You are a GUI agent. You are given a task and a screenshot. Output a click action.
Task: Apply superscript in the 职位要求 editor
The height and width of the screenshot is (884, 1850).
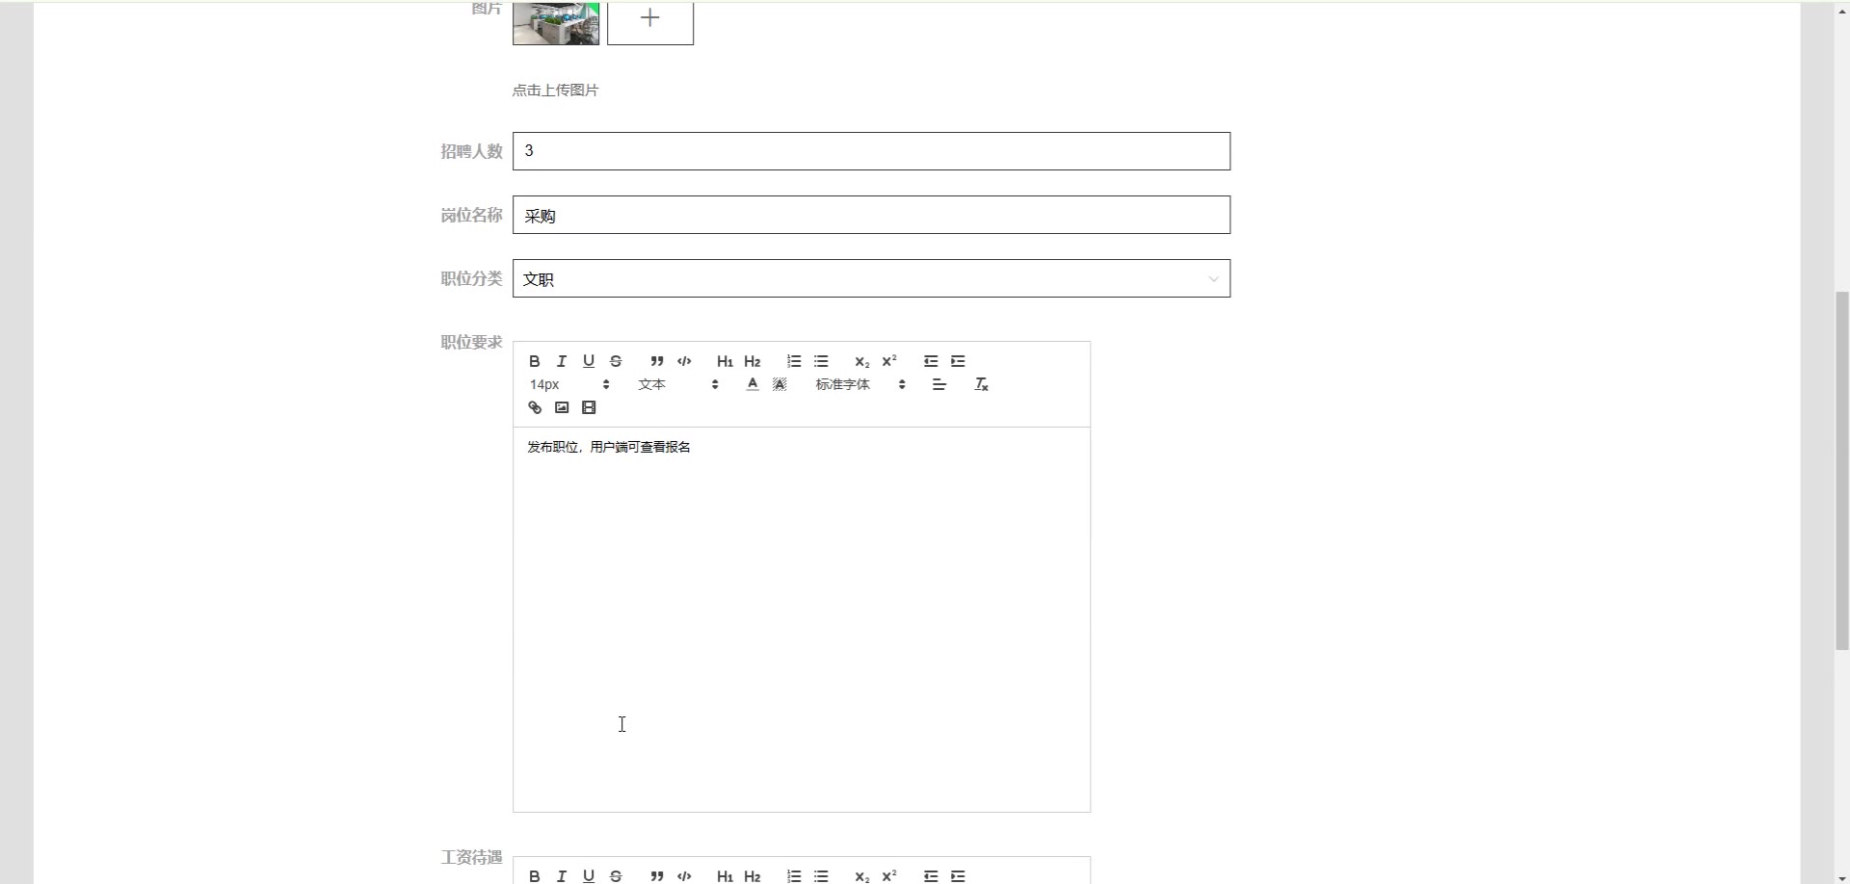tap(889, 361)
